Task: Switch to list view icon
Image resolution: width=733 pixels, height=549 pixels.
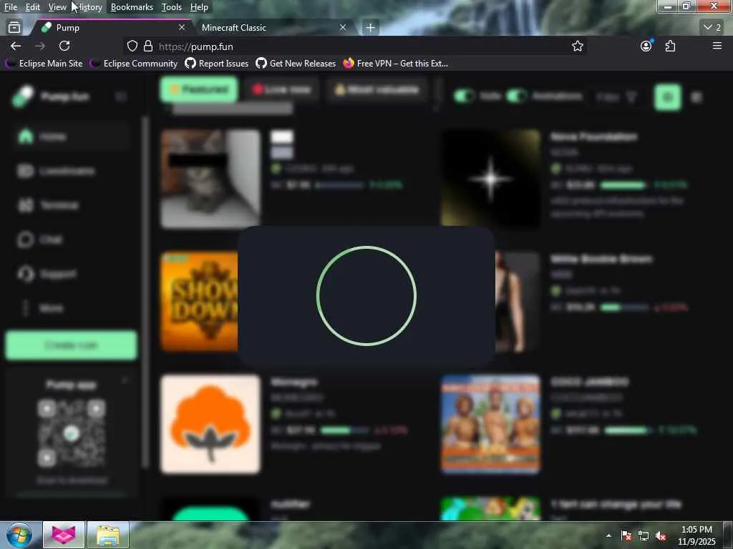Action: click(696, 97)
